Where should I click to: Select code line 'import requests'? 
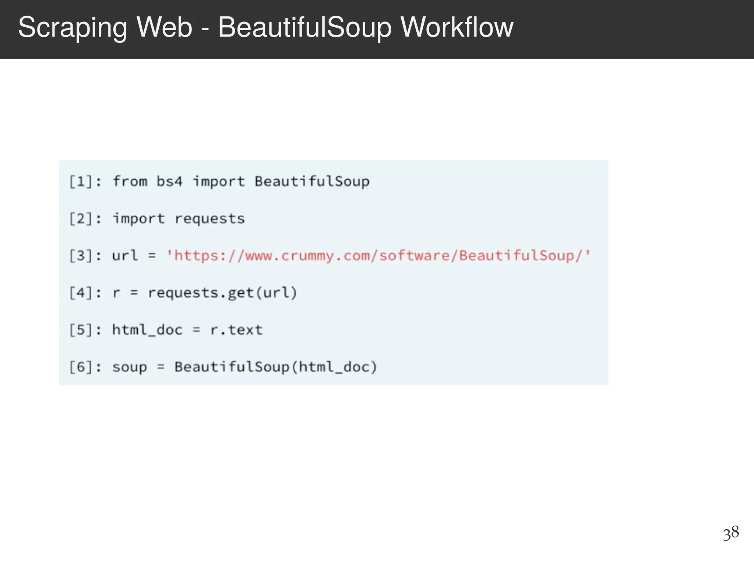[x=179, y=219]
